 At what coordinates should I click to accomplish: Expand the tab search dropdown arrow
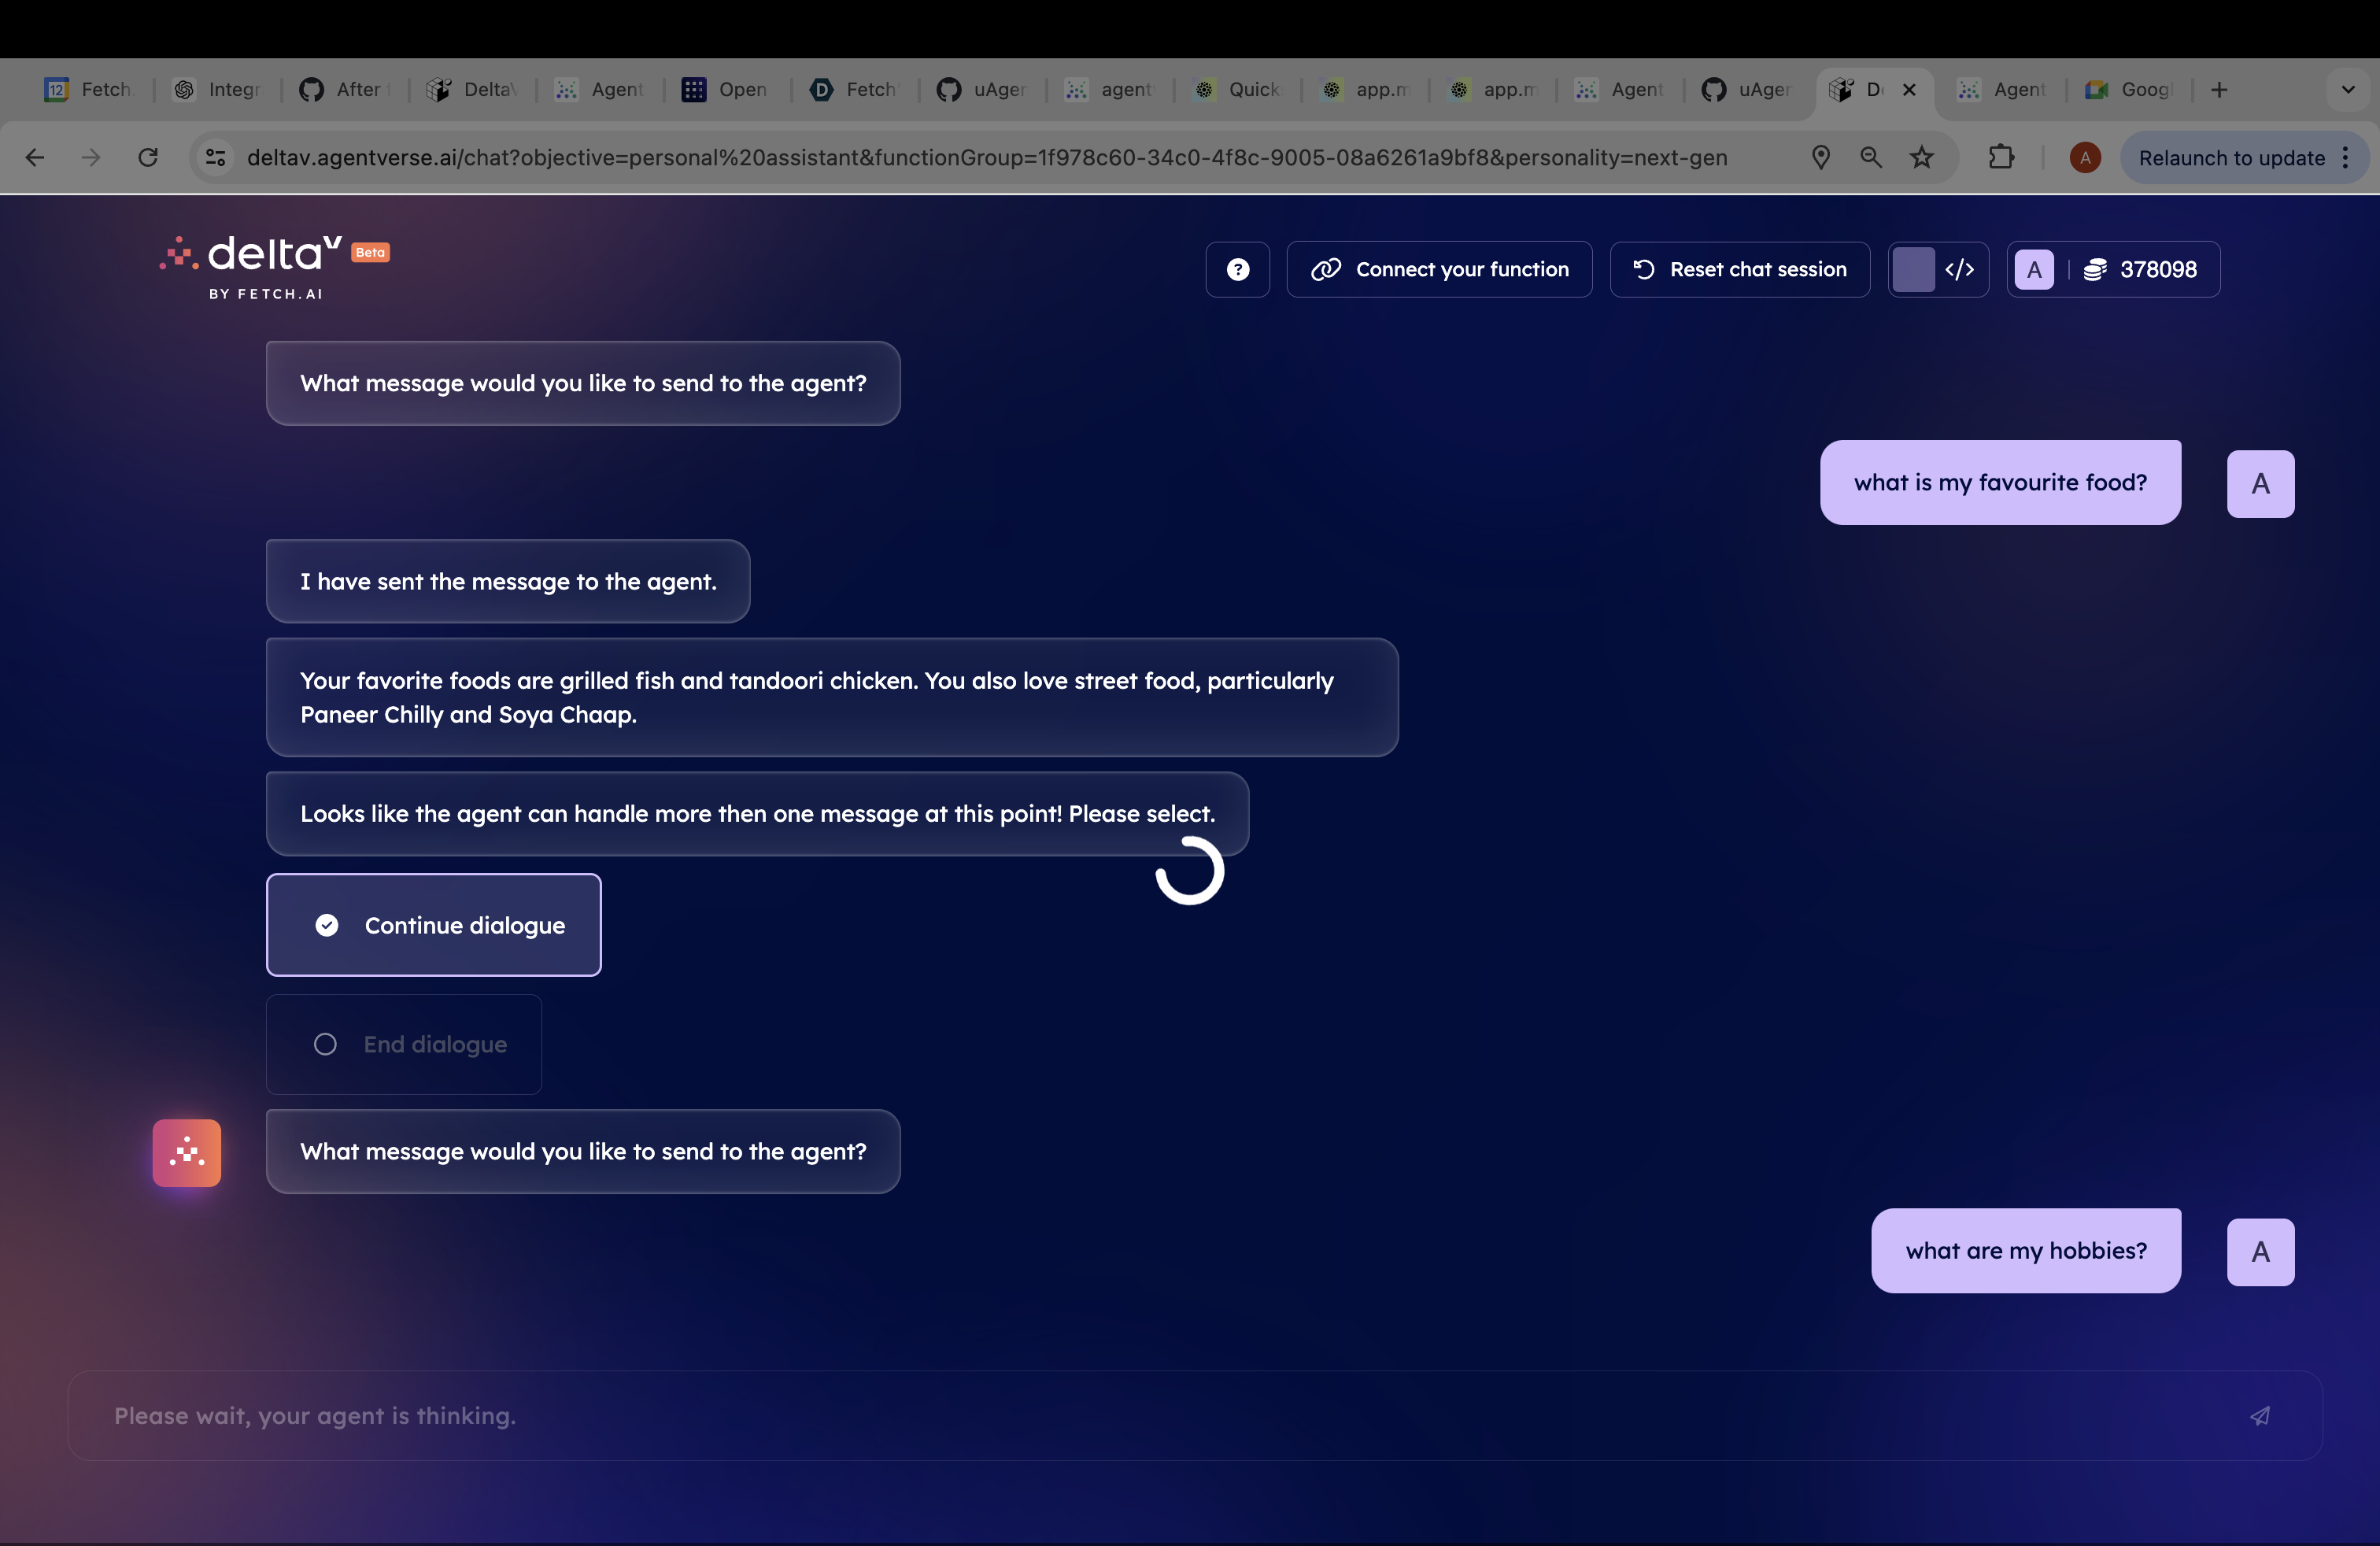coord(2347,90)
